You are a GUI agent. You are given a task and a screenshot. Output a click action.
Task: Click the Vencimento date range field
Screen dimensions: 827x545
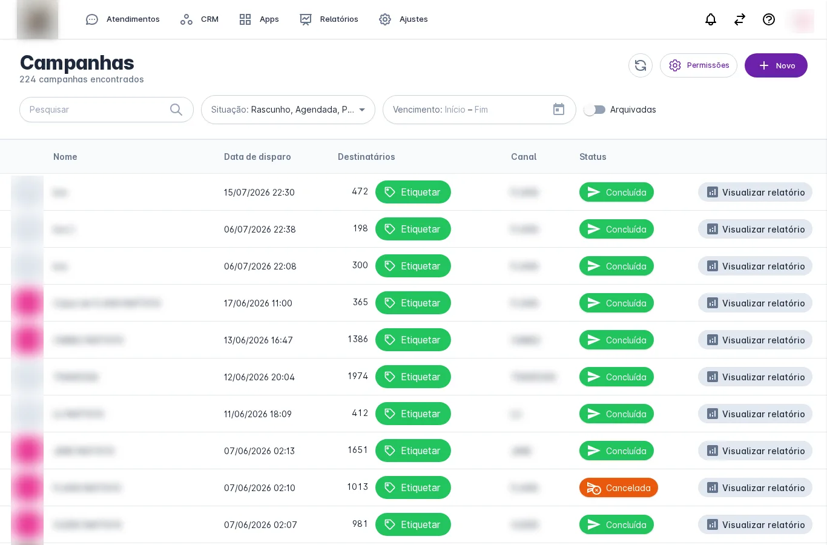(479, 110)
